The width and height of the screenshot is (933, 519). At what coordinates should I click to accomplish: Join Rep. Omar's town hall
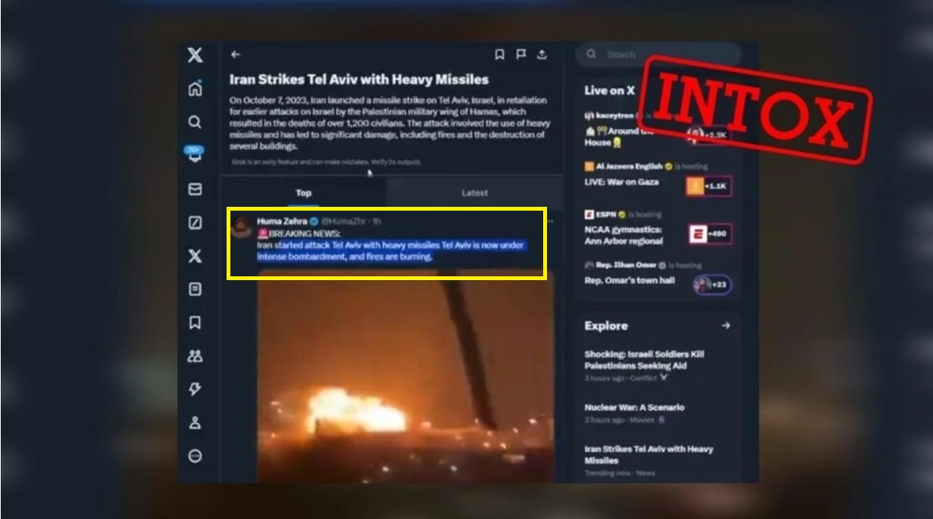click(x=629, y=281)
